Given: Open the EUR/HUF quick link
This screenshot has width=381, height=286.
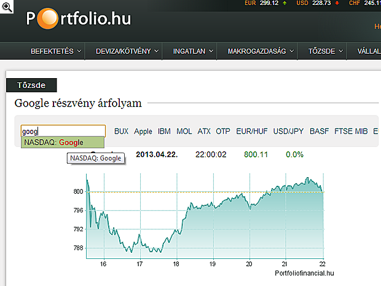Looking at the screenshot, I should pyautogui.click(x=252, y=132).
